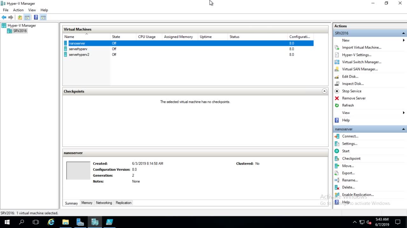Viewport: 407px width, 228px height.
Task: Open taskbar Search
Action: click(x=22, y=222)
